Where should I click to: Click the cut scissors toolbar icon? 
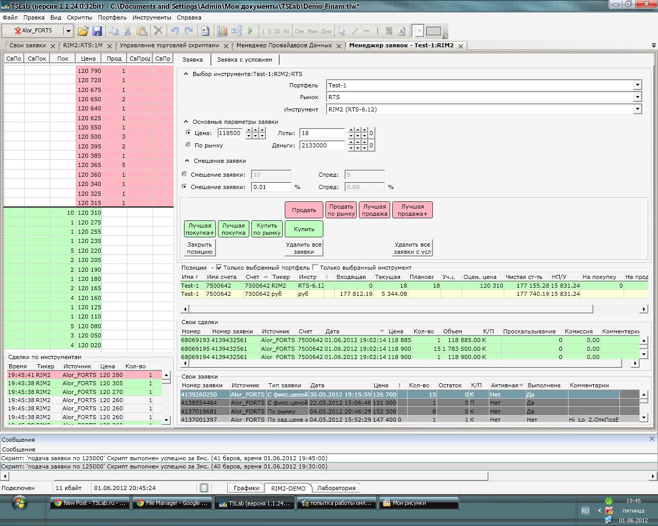pyautogui.click(x=127, y=31)
